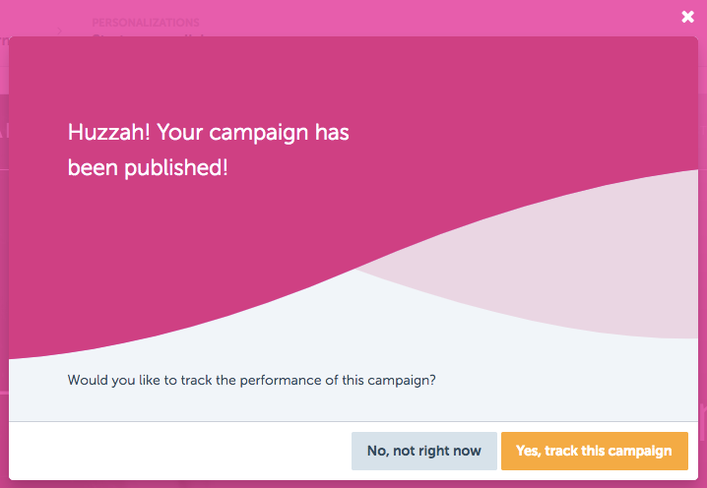Close the campaign published dialog
707x488 pixels.
point(687,17)
